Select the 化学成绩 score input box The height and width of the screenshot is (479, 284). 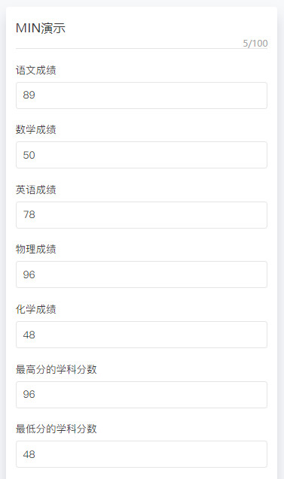coord(142,335)
